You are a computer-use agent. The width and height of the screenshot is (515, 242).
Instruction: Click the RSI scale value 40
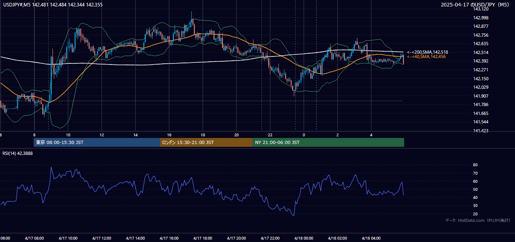[475, 197]
